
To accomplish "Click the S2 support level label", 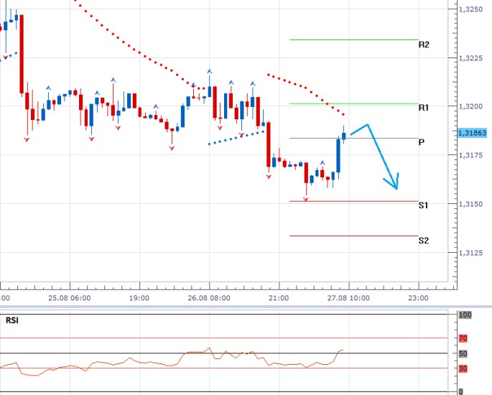I will [x=424, y=241].
